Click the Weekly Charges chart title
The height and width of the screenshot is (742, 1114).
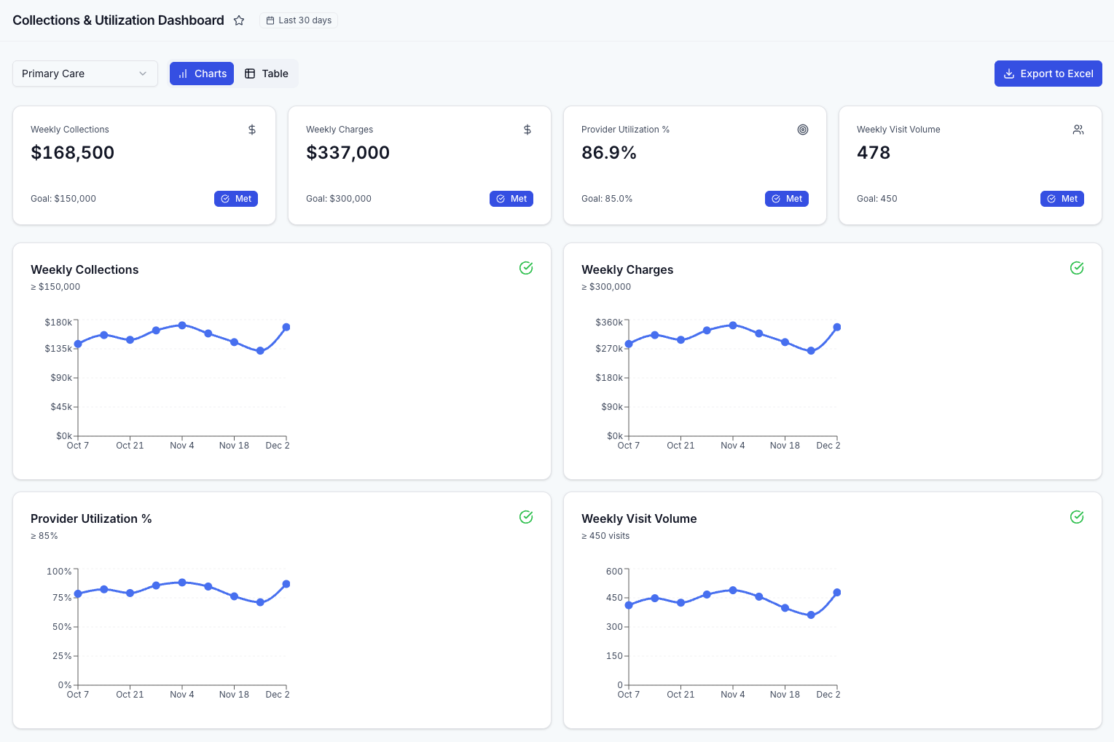tap(627, 269)
